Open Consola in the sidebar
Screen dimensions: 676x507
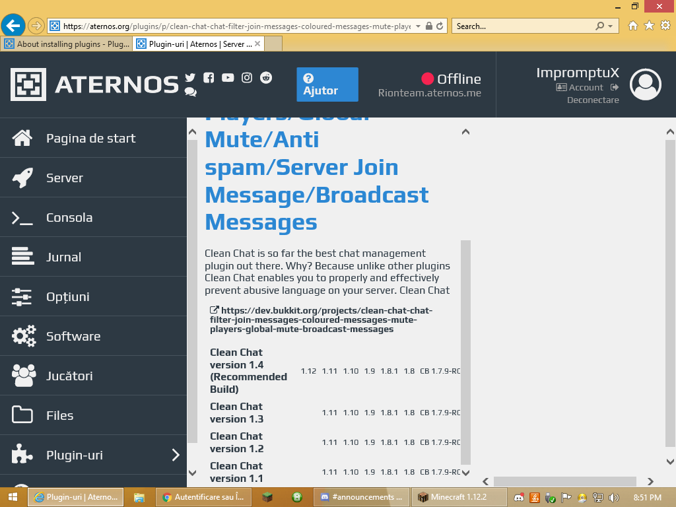93,217
